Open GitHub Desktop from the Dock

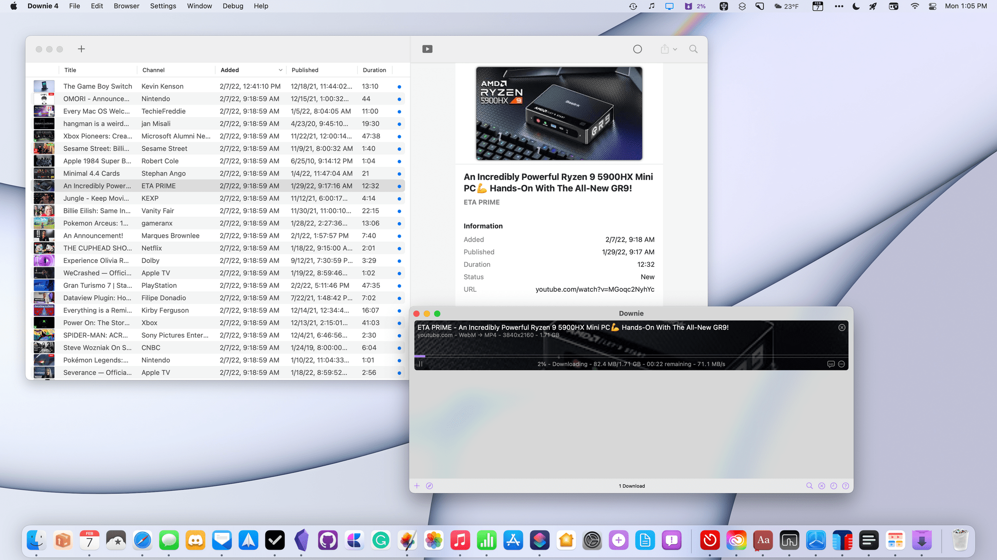(328, 540)
